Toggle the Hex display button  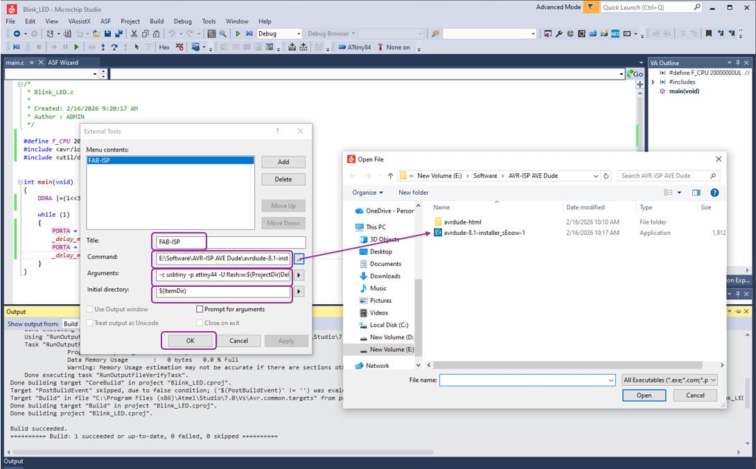click(164, 47)
